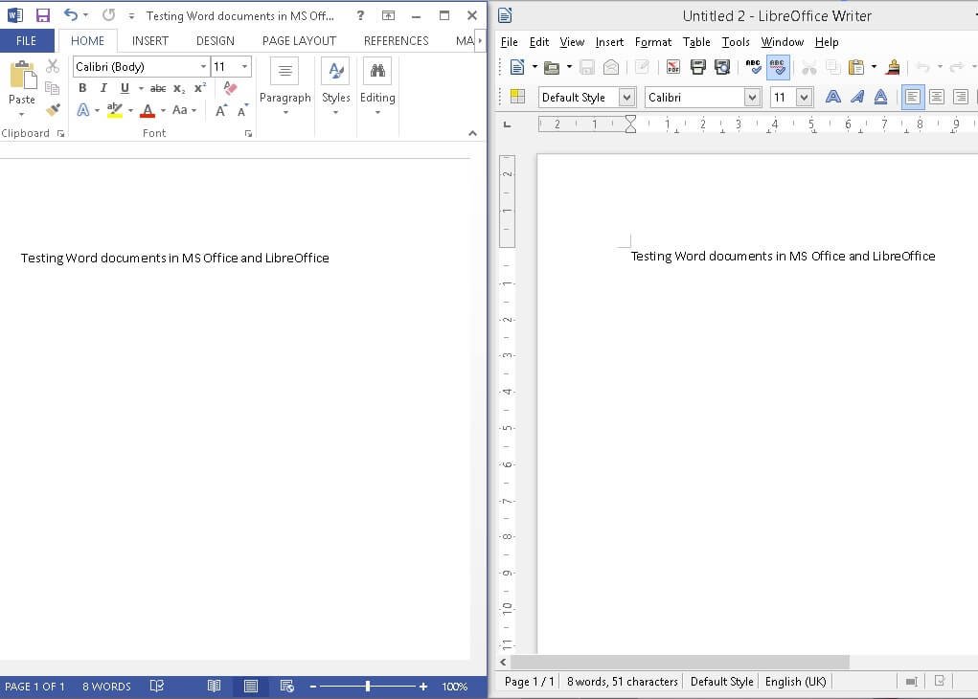Open the Table menu in LibreOffice Writer
This screenshot has height=699, width=978.
click(x=696, y=42)
